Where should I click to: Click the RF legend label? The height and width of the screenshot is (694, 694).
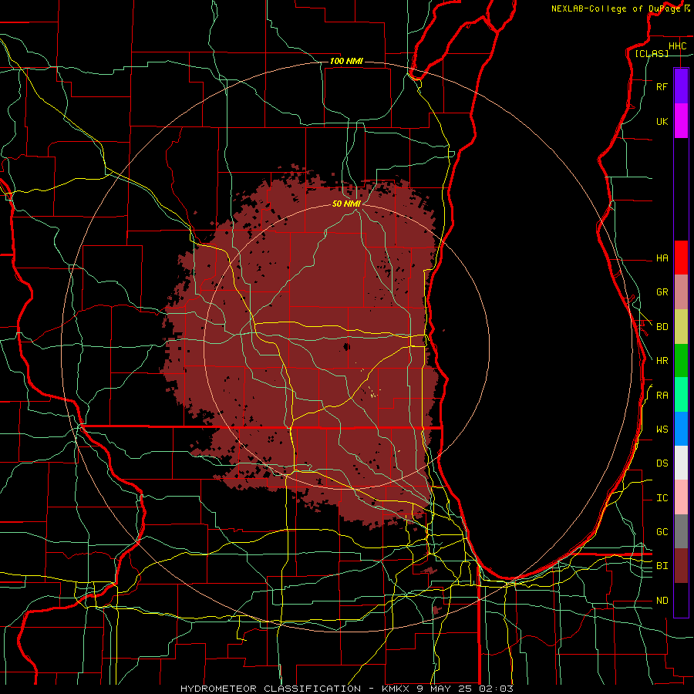pyautogui.click(x=662, y=86)
